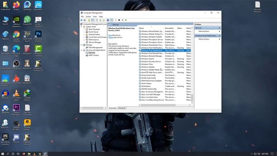
Task: Click the Stop Service square icon
Action: coord(119,20)
